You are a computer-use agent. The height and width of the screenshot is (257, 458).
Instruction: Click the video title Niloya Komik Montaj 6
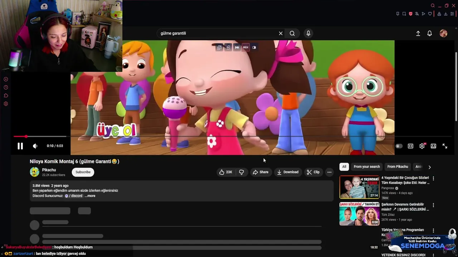point(74,161)
